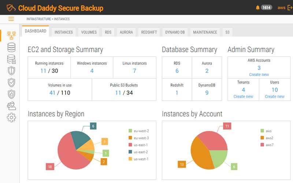This screenshot has height=183, width=293.
Task: Click the Cloud Daddy Secure Backup title
Action: (61, 8)
